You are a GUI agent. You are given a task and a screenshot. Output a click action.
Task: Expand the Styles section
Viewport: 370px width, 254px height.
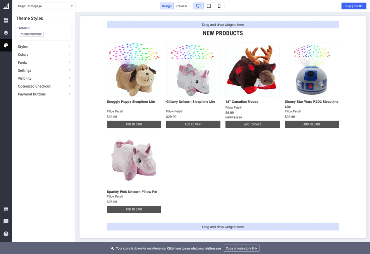[44, 47]
